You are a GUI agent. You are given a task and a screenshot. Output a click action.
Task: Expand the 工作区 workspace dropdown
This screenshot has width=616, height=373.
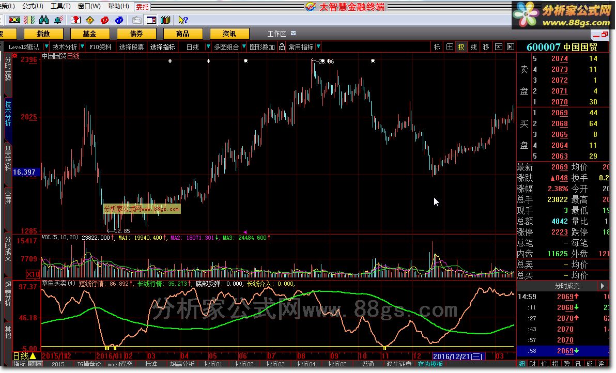pyautogui.click(x=293, y=34)
